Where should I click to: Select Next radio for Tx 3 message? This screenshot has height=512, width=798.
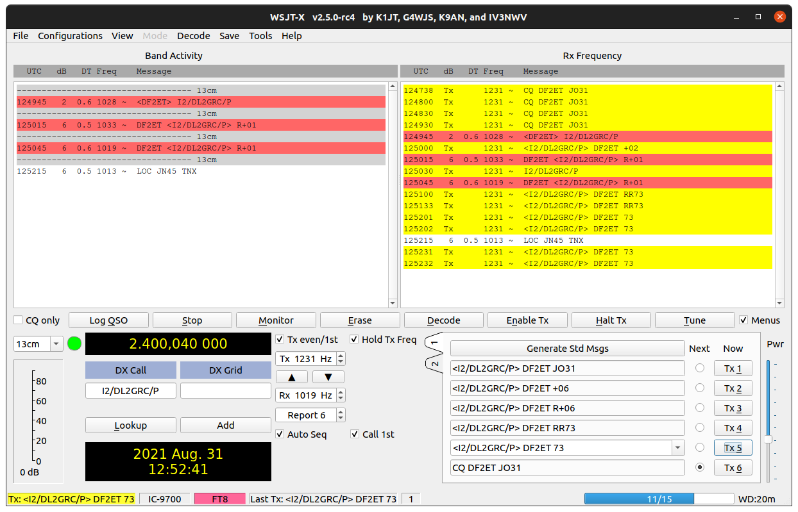tap(700, 408)
